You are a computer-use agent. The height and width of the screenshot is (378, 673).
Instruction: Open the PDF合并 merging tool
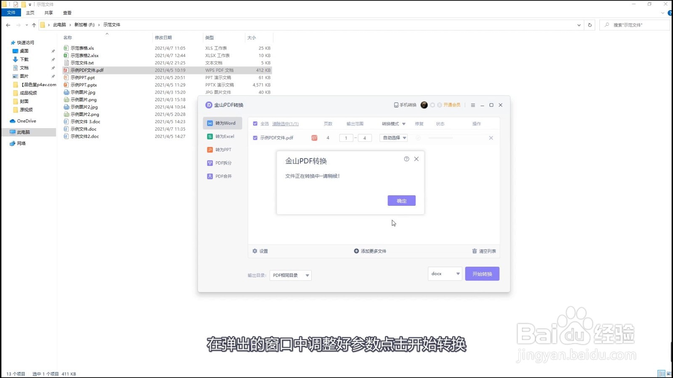click(x=222, y=176)
